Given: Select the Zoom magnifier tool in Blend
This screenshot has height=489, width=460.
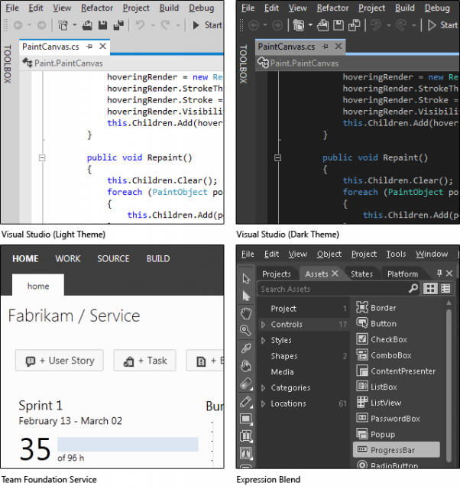Looking at the screenshot, I should (246, 330).
